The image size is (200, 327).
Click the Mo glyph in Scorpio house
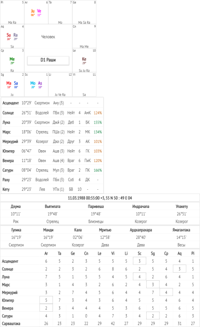pyautogui.click(x=33, y=84)
